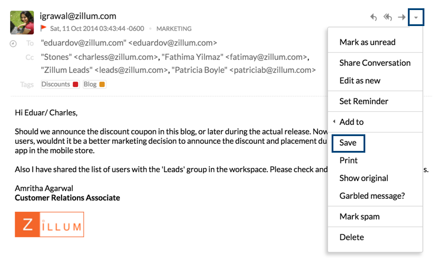The image size is (438, 258).
Task: Click the clock icon beside the To field
Action: (x=14, y=44)
